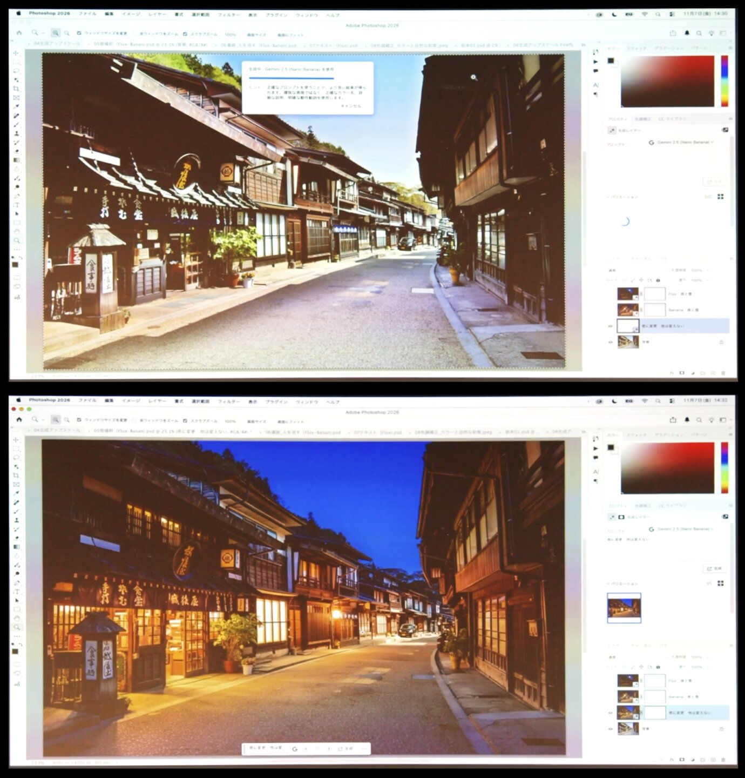Select the Move tool in lower window
Image resolution: width=745 pixels, height=778 pixels.
point(16,440)
